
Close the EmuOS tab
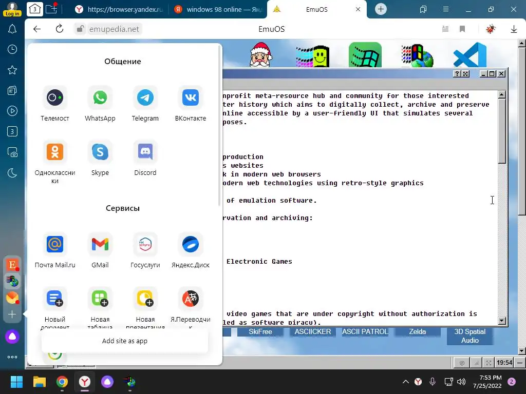pyautogui.click(x=358, y=9)
